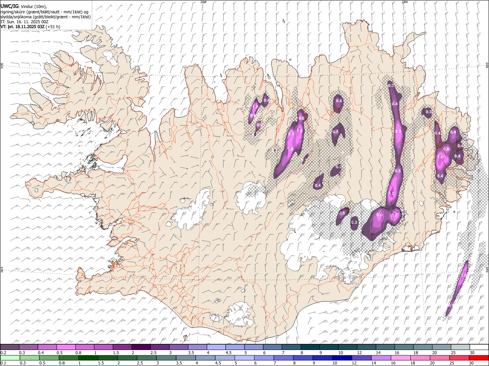Viewport: 489px width, 366px height.
Task: Click the '0.1' label in the lower legend
Action: 3,363
